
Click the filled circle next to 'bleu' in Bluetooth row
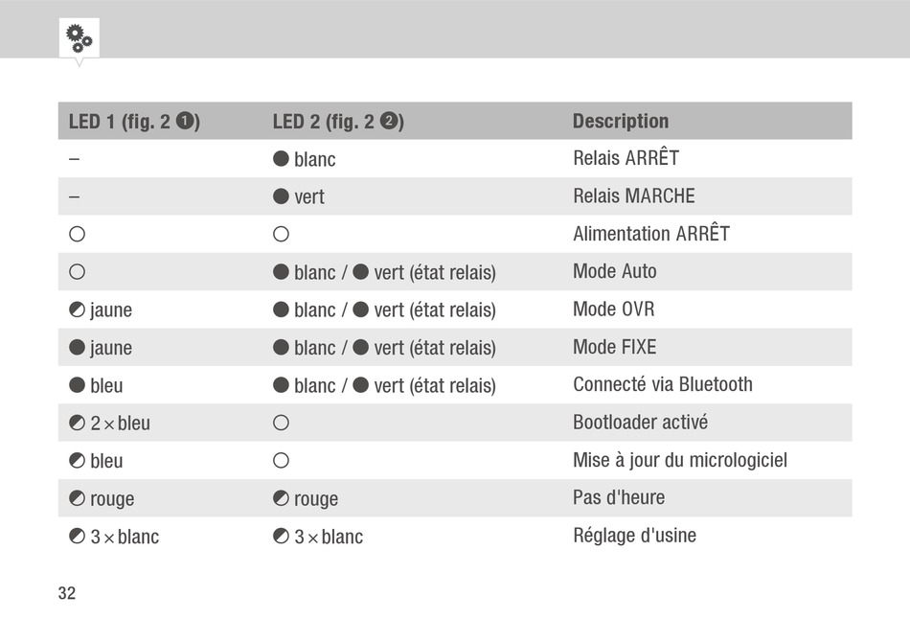point(78,385)
